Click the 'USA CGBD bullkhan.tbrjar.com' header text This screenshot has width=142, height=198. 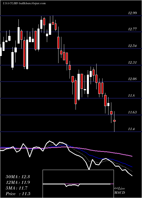tap(24, 3)
